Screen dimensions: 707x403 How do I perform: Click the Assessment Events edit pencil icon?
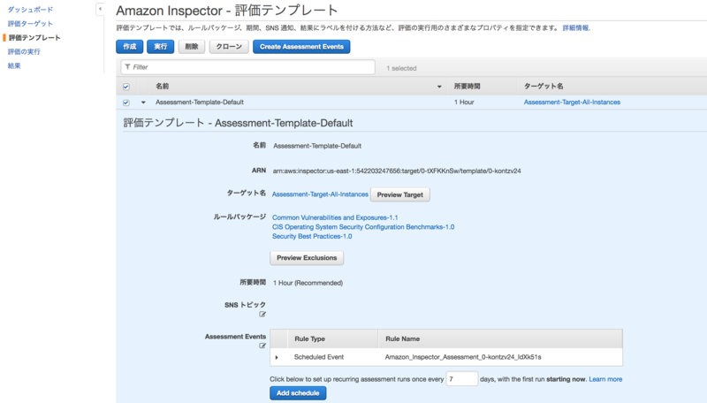tap(262, 346)
